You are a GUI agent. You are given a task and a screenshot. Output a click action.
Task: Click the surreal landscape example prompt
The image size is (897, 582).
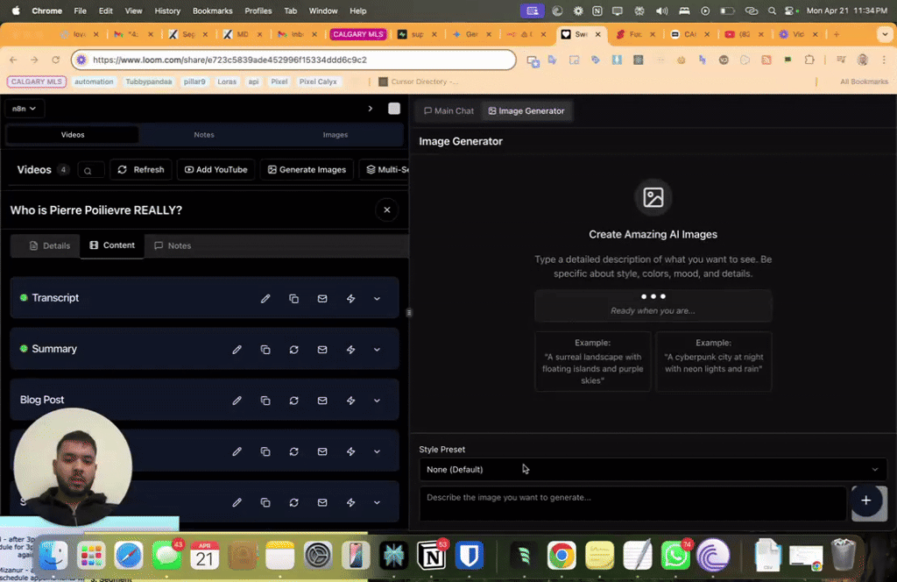(x=593, y=362)
